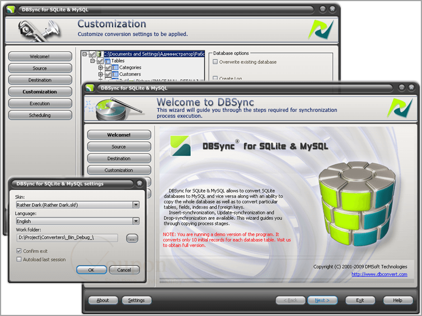Click the DBSync square logo beside the product name
422x316 pixels.
coord(181,146)
